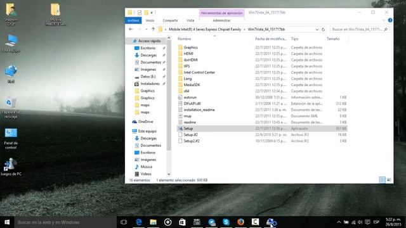Screen dimensions: 406x228
Task: Open the Administrar tab
Action: point(221,20)
